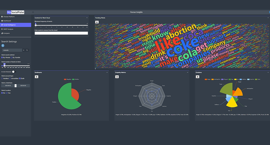The image size is (270, 145).
Task: Run search with magnifier icon
Action: (27, 50)
